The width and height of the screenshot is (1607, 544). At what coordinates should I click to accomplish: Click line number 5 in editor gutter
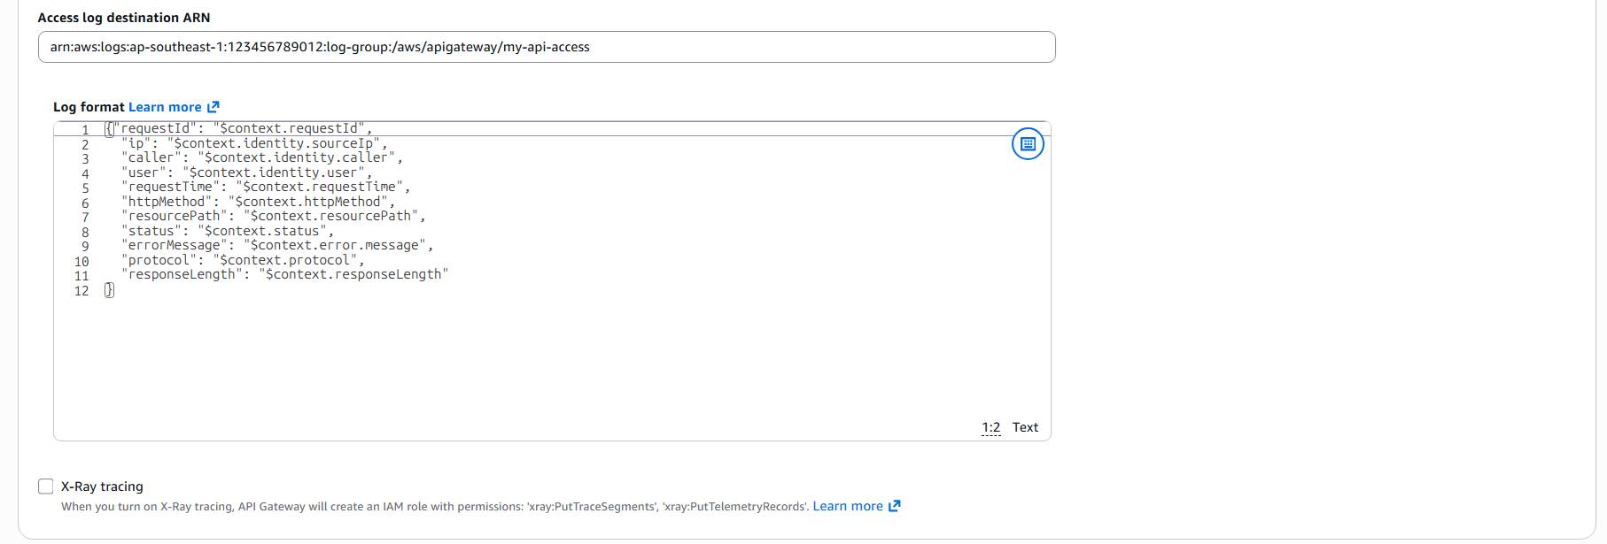pos(85,188)
